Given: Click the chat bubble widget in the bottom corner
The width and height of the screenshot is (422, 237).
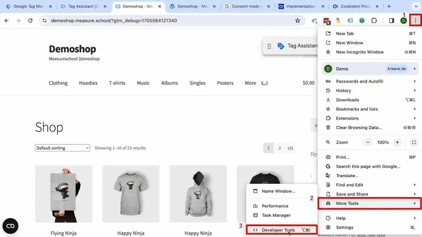Looking at the screenshot, I should (x=10, y=226).
